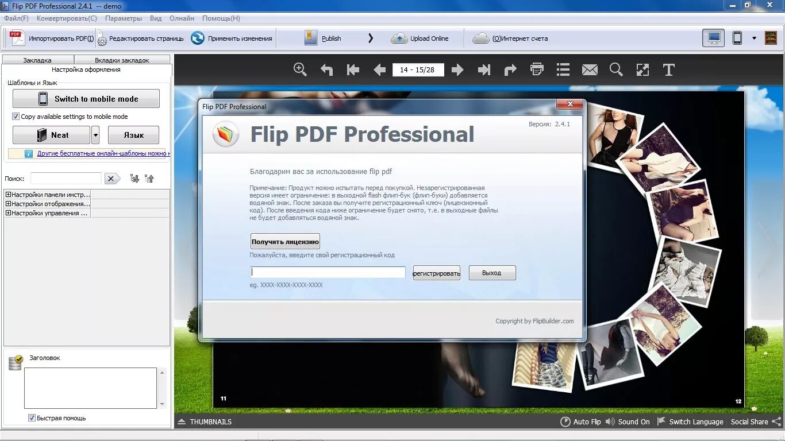Click the search magnifier icon in viewer
The width and height of the screenshot is (785, 441).
tap(616, 69)
